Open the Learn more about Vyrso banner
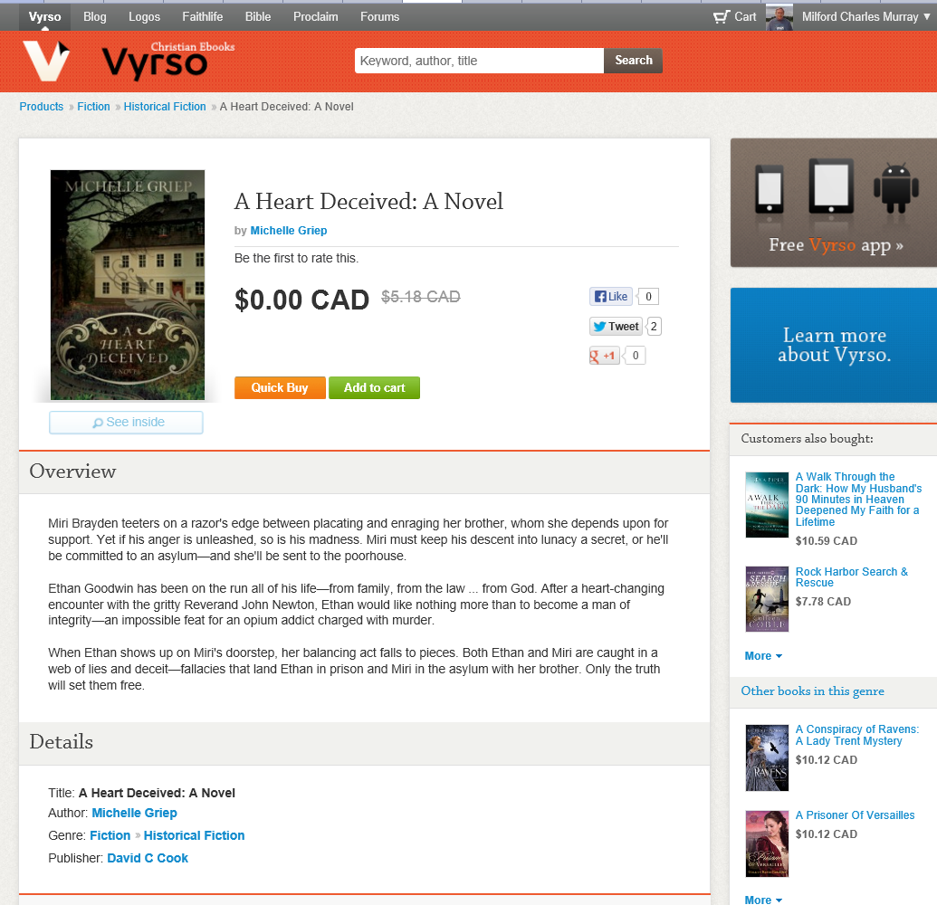This screenshot has width=937, height=905. point(834,346)
